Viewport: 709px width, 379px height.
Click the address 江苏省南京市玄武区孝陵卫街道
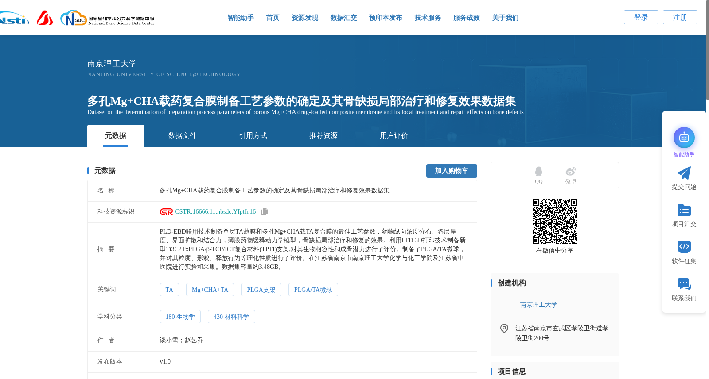pyautogui.click(x=561, y=333)
